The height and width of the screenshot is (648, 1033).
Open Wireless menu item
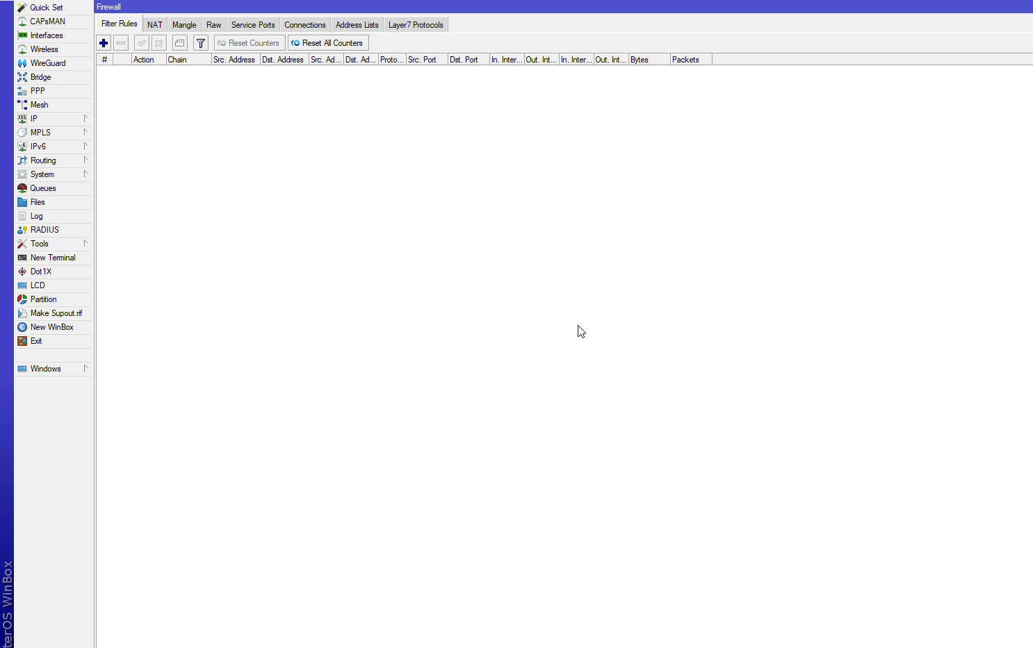click(54, 49)
